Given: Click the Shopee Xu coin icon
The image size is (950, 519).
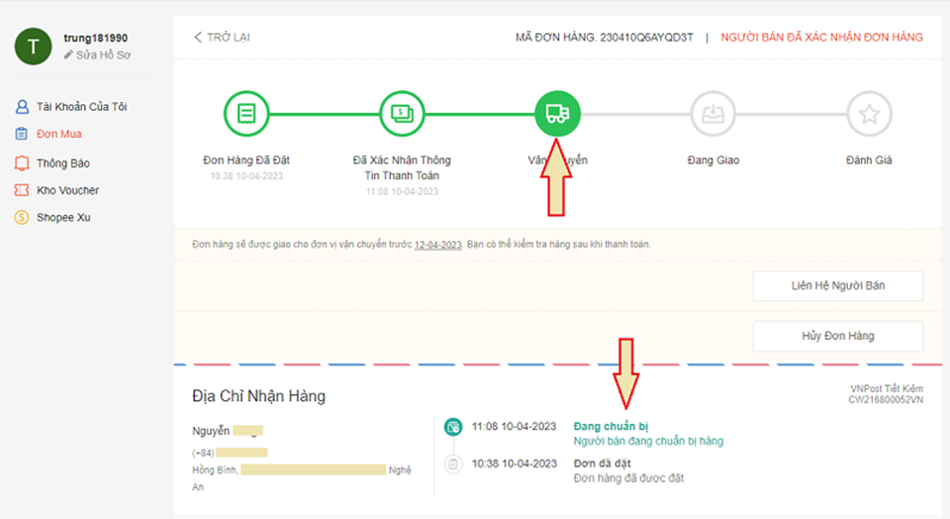Looking at the screenshot, I should click(22, 217).
